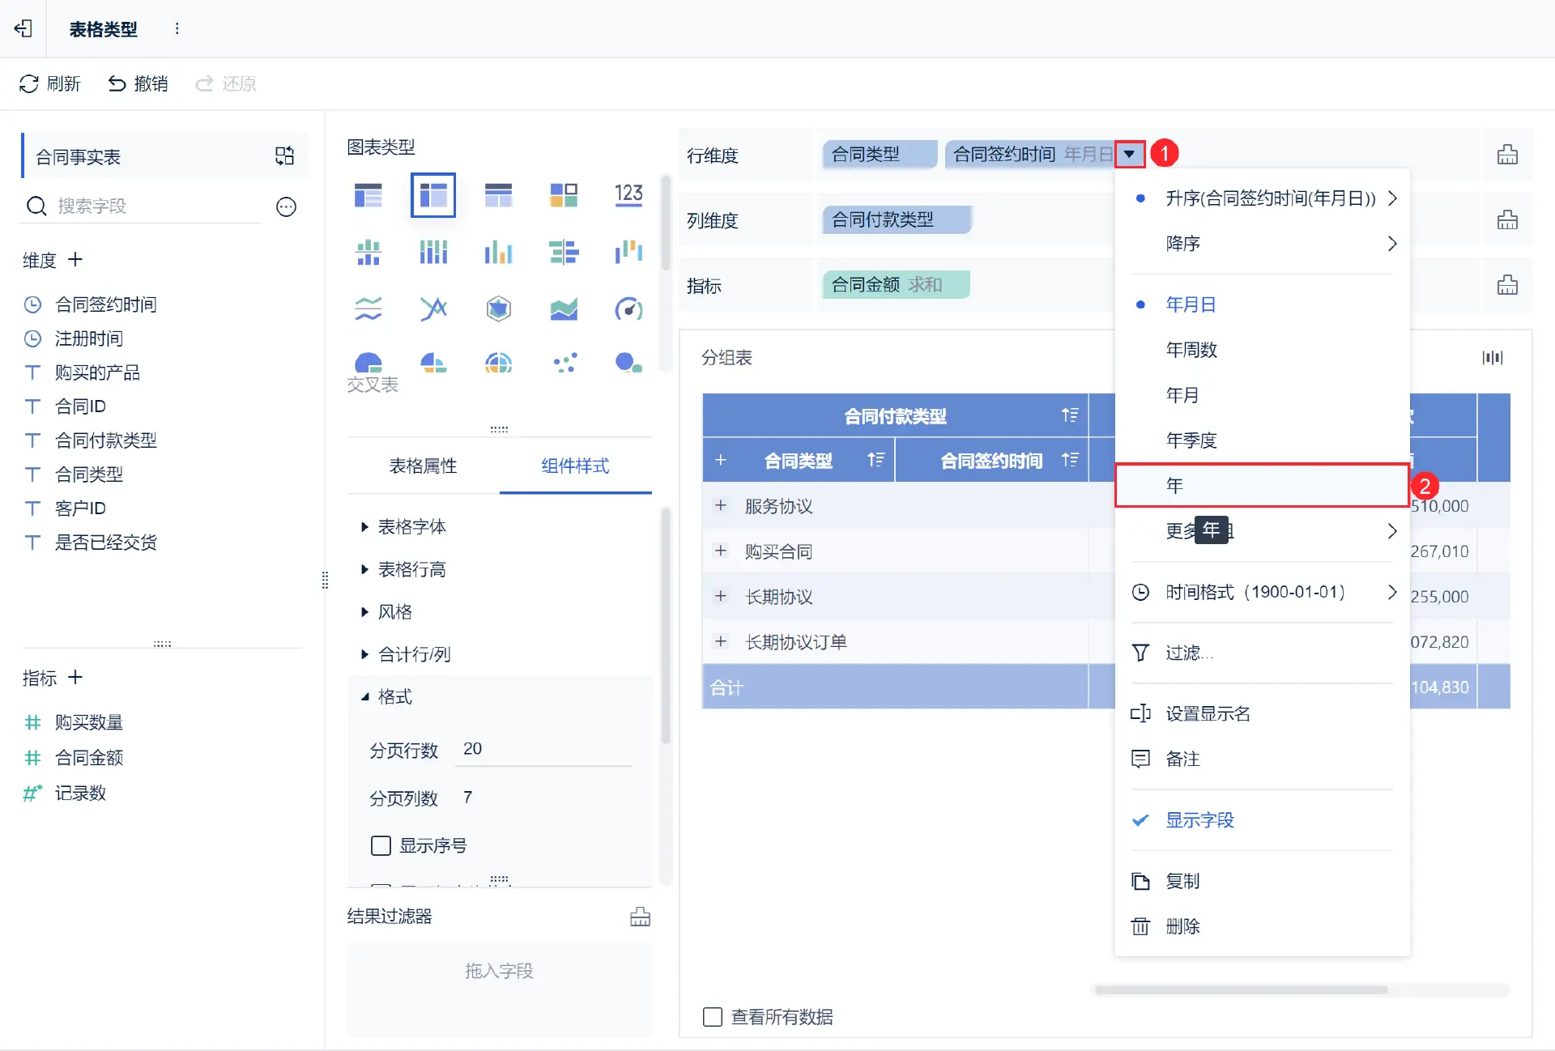
Task: Choose the horizontal bar comparison chart icon
Action: [564, 252]
